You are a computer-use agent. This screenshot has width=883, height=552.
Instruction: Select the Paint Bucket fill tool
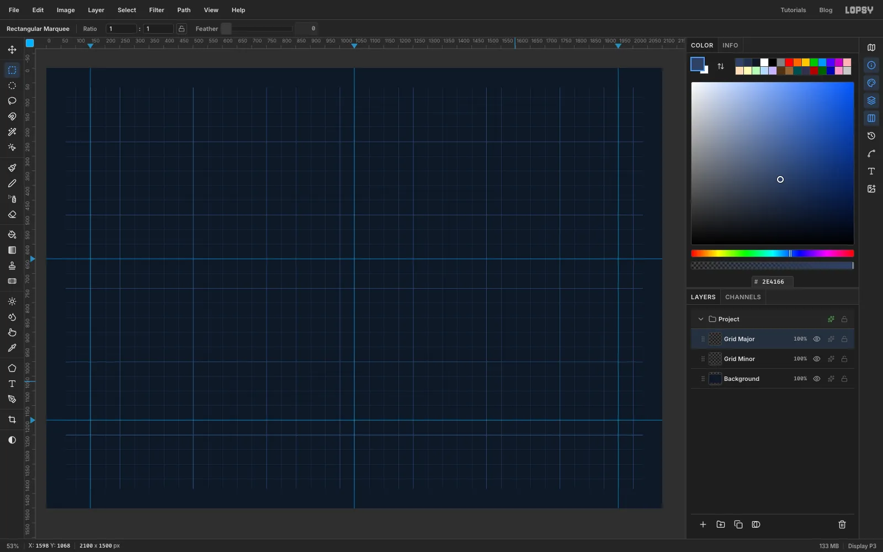pos(12,235)
